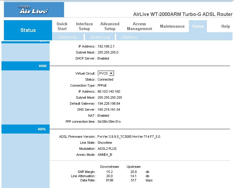The width and height of the screenshot is (234, 188).
Task: Click LAN subnet mask 255.255.255.0
Action: click(108, 52)
